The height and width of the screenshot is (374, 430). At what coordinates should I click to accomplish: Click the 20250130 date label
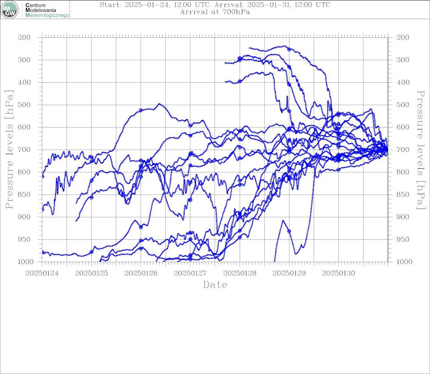(338, 273)
